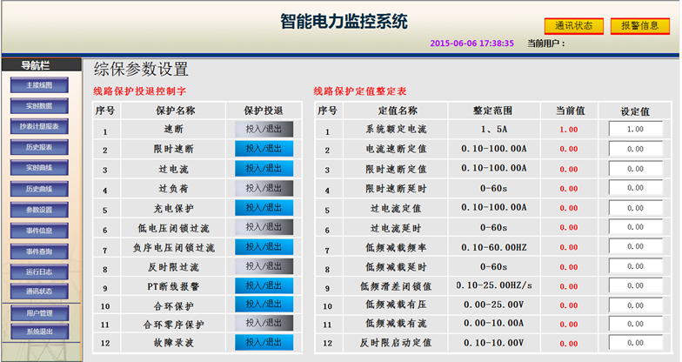Click the 通讯状态 button in header
Image resolution: width=682 pixels, height=362 pixels.
coord(573,26)
